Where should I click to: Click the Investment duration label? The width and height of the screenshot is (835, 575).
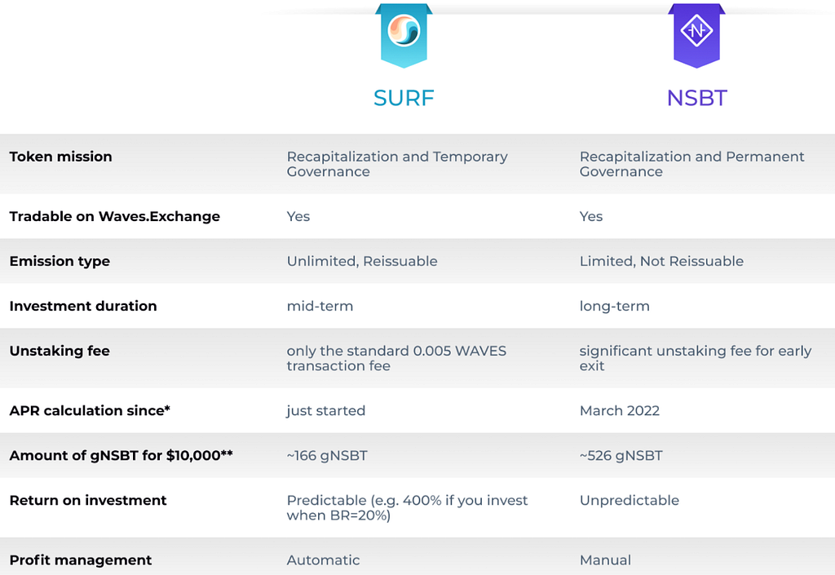click(83, 306)
